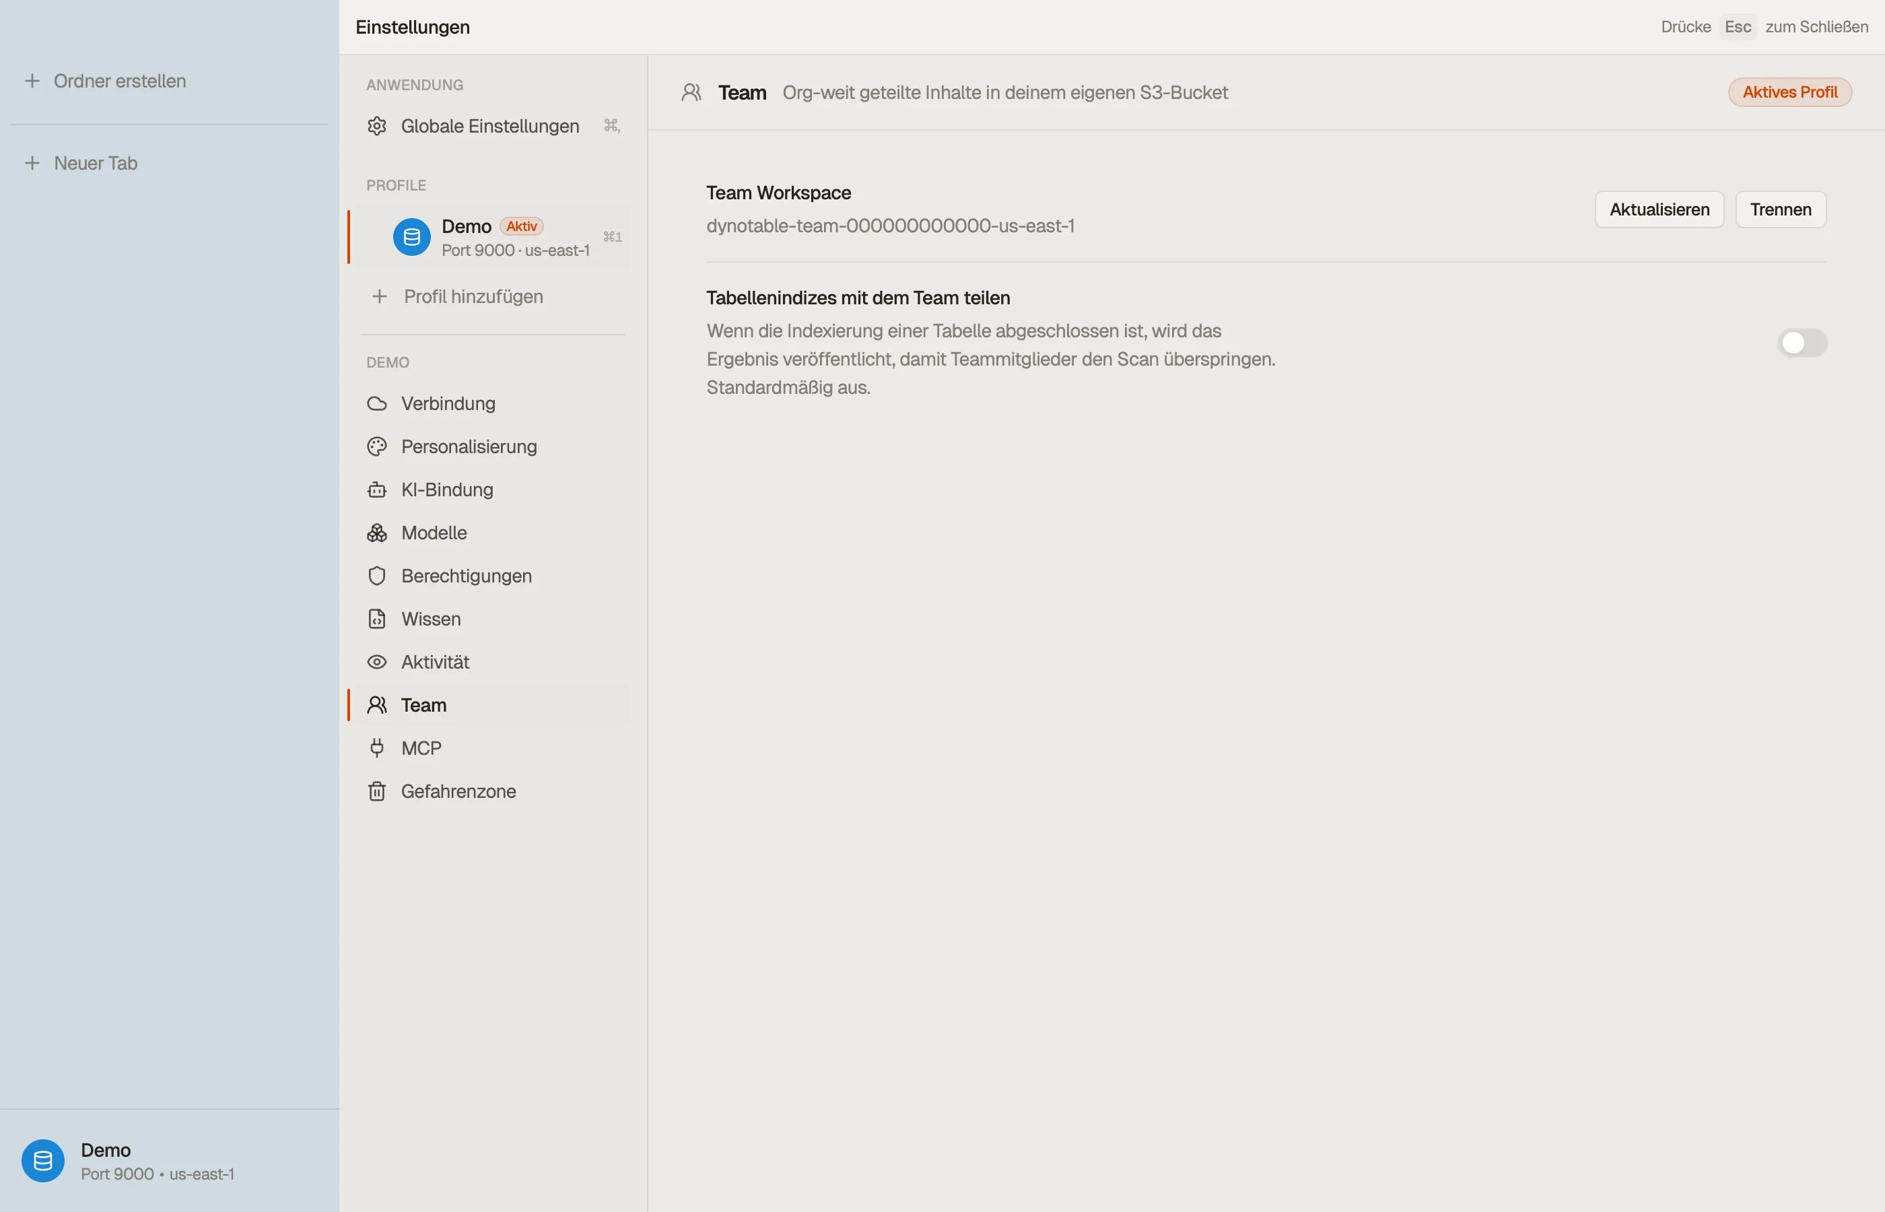Click the plug icon next to MCP
This screenshot has height=1212, width=1885.
tap(377, 747)
